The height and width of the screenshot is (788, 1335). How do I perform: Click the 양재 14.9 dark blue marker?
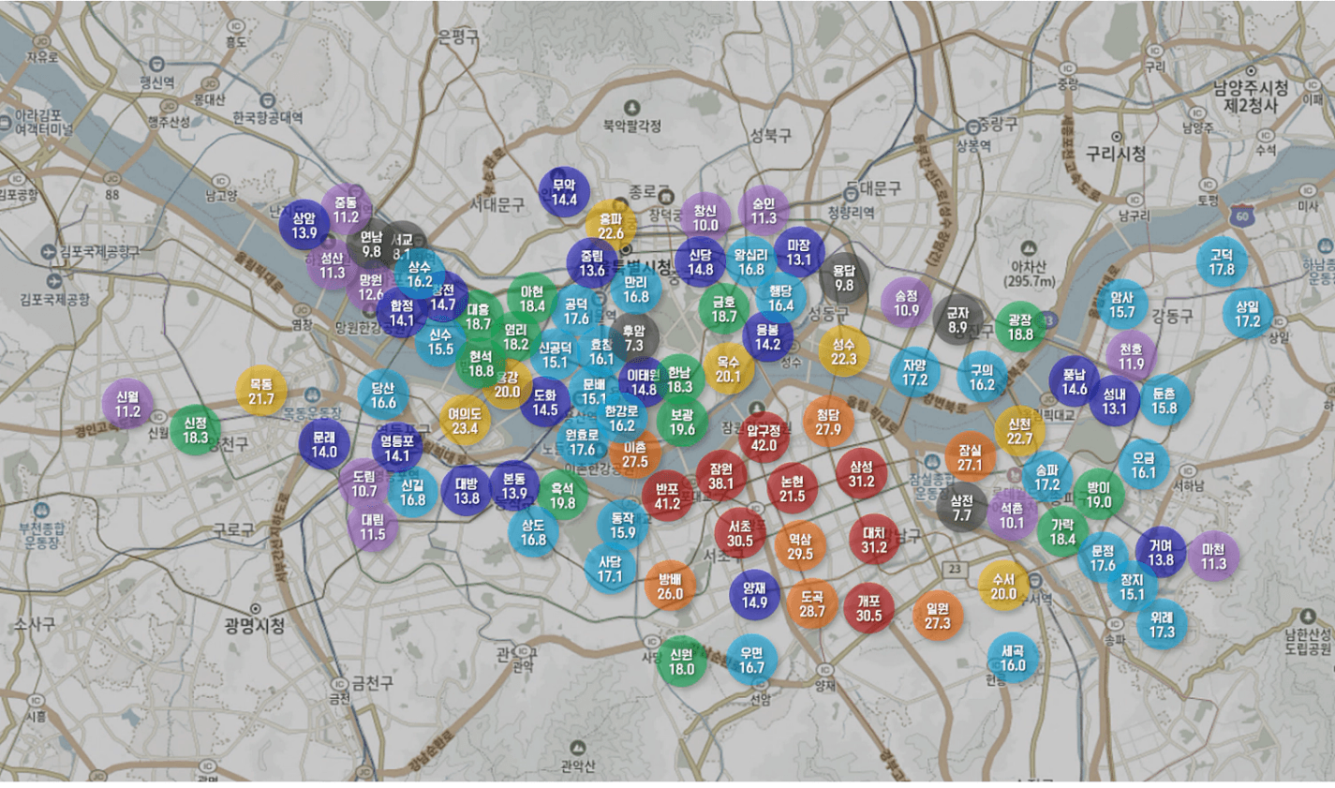coord(754,595)
